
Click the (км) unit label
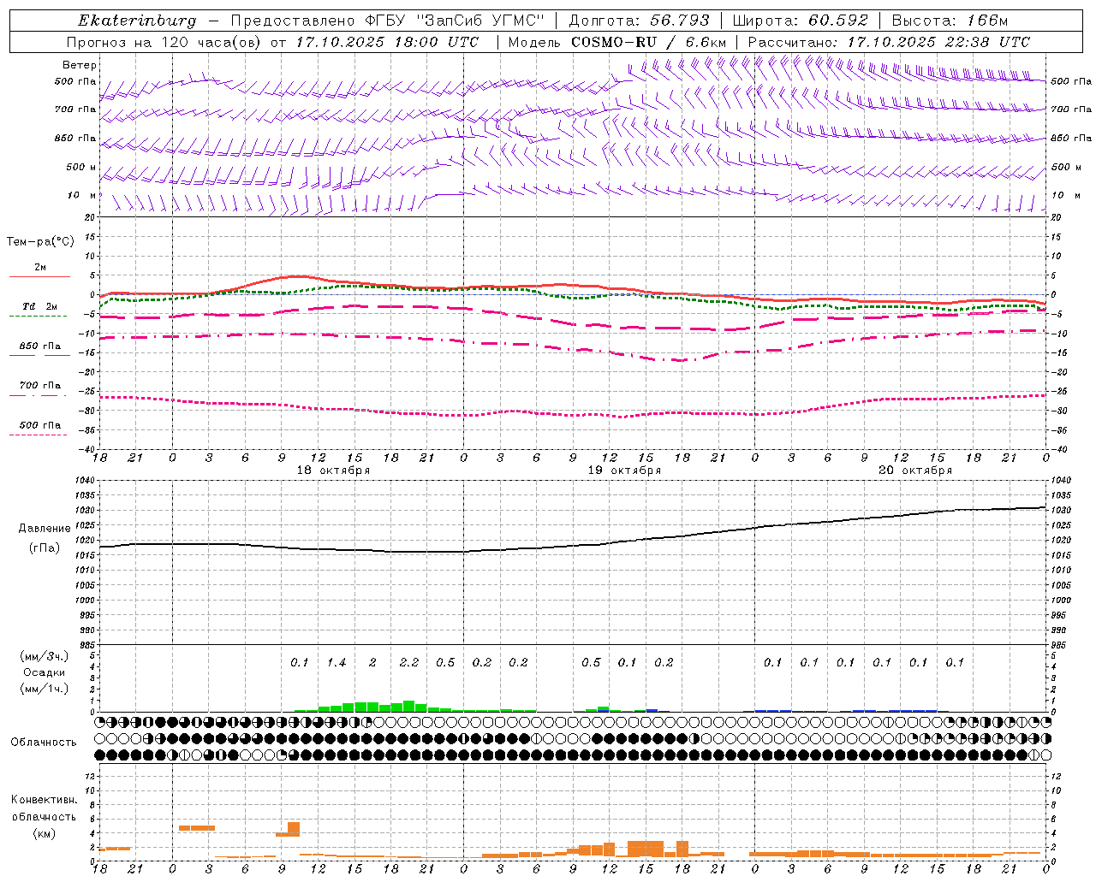(x=44, y=832)
